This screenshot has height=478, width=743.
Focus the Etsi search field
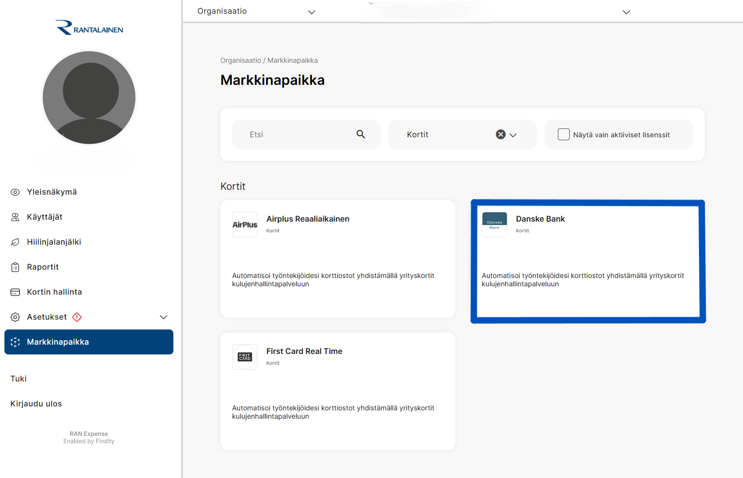click(x=306, y=134)
